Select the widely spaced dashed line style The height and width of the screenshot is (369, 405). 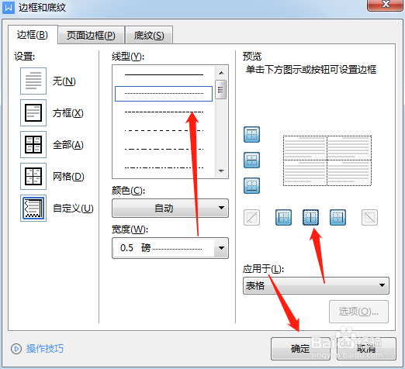[x=164, y=131]
